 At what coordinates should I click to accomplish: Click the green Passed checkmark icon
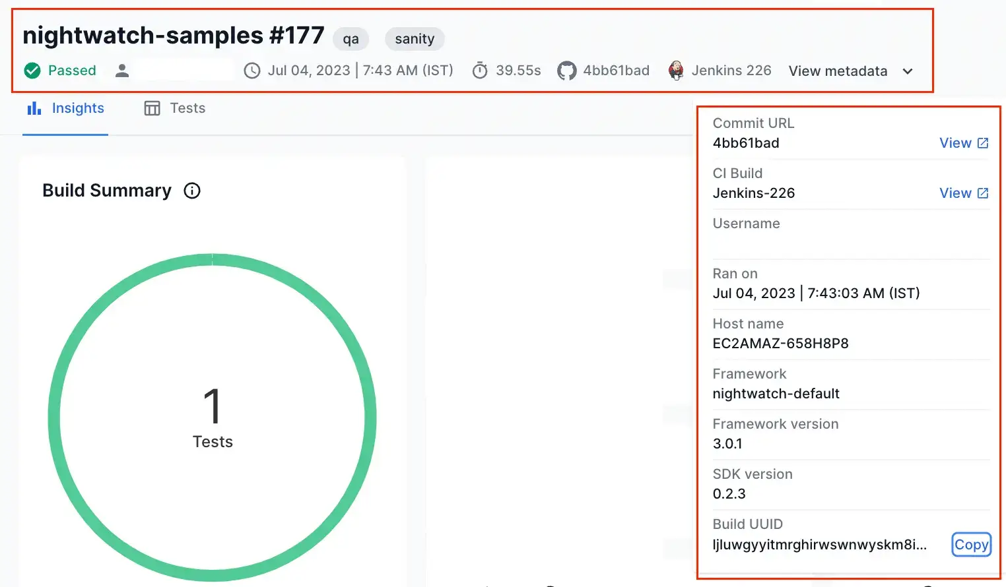point(32,71)
